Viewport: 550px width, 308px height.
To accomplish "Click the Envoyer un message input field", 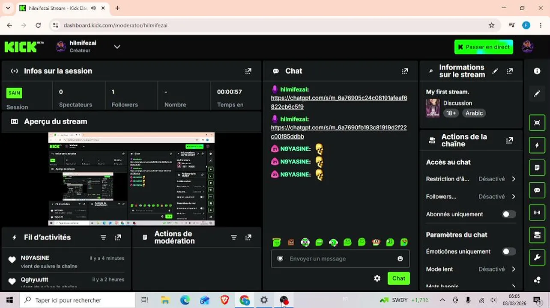I will pyautogui.click(x=340, y=259).
